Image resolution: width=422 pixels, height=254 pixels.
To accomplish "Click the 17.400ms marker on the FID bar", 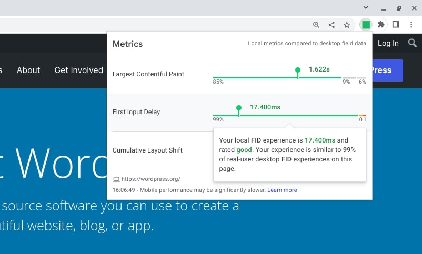I will [239, 108].
